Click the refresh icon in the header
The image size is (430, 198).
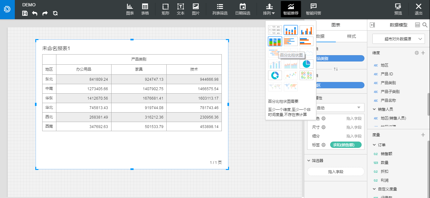[55, 13]
